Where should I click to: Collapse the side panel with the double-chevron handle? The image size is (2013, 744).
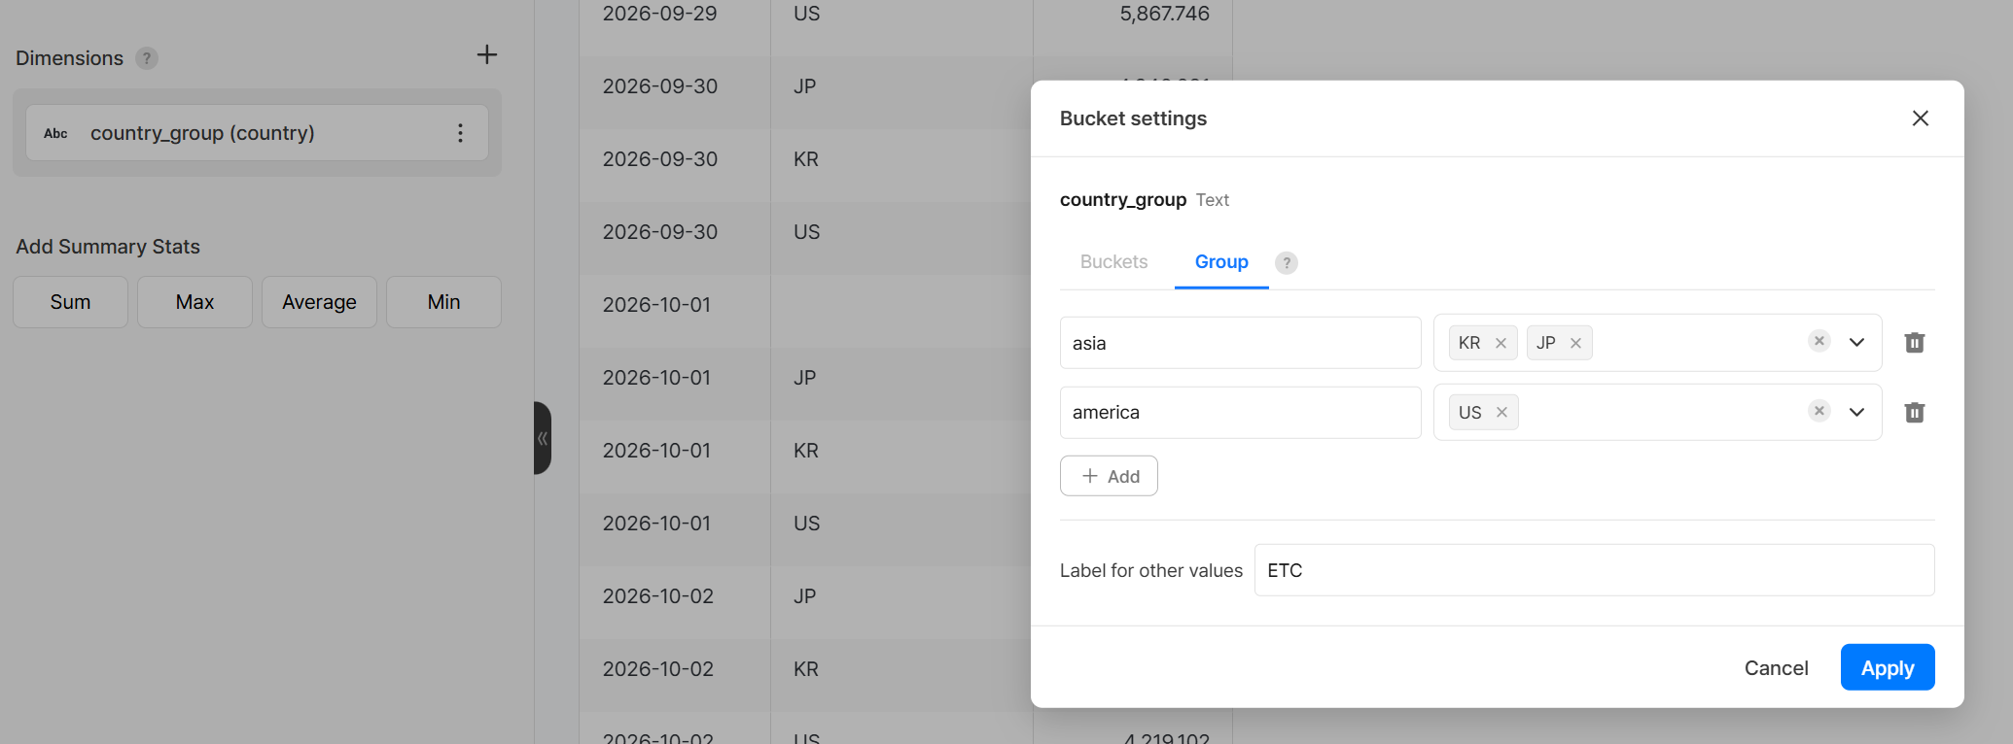pyautogui.click(x=543, y=438)
